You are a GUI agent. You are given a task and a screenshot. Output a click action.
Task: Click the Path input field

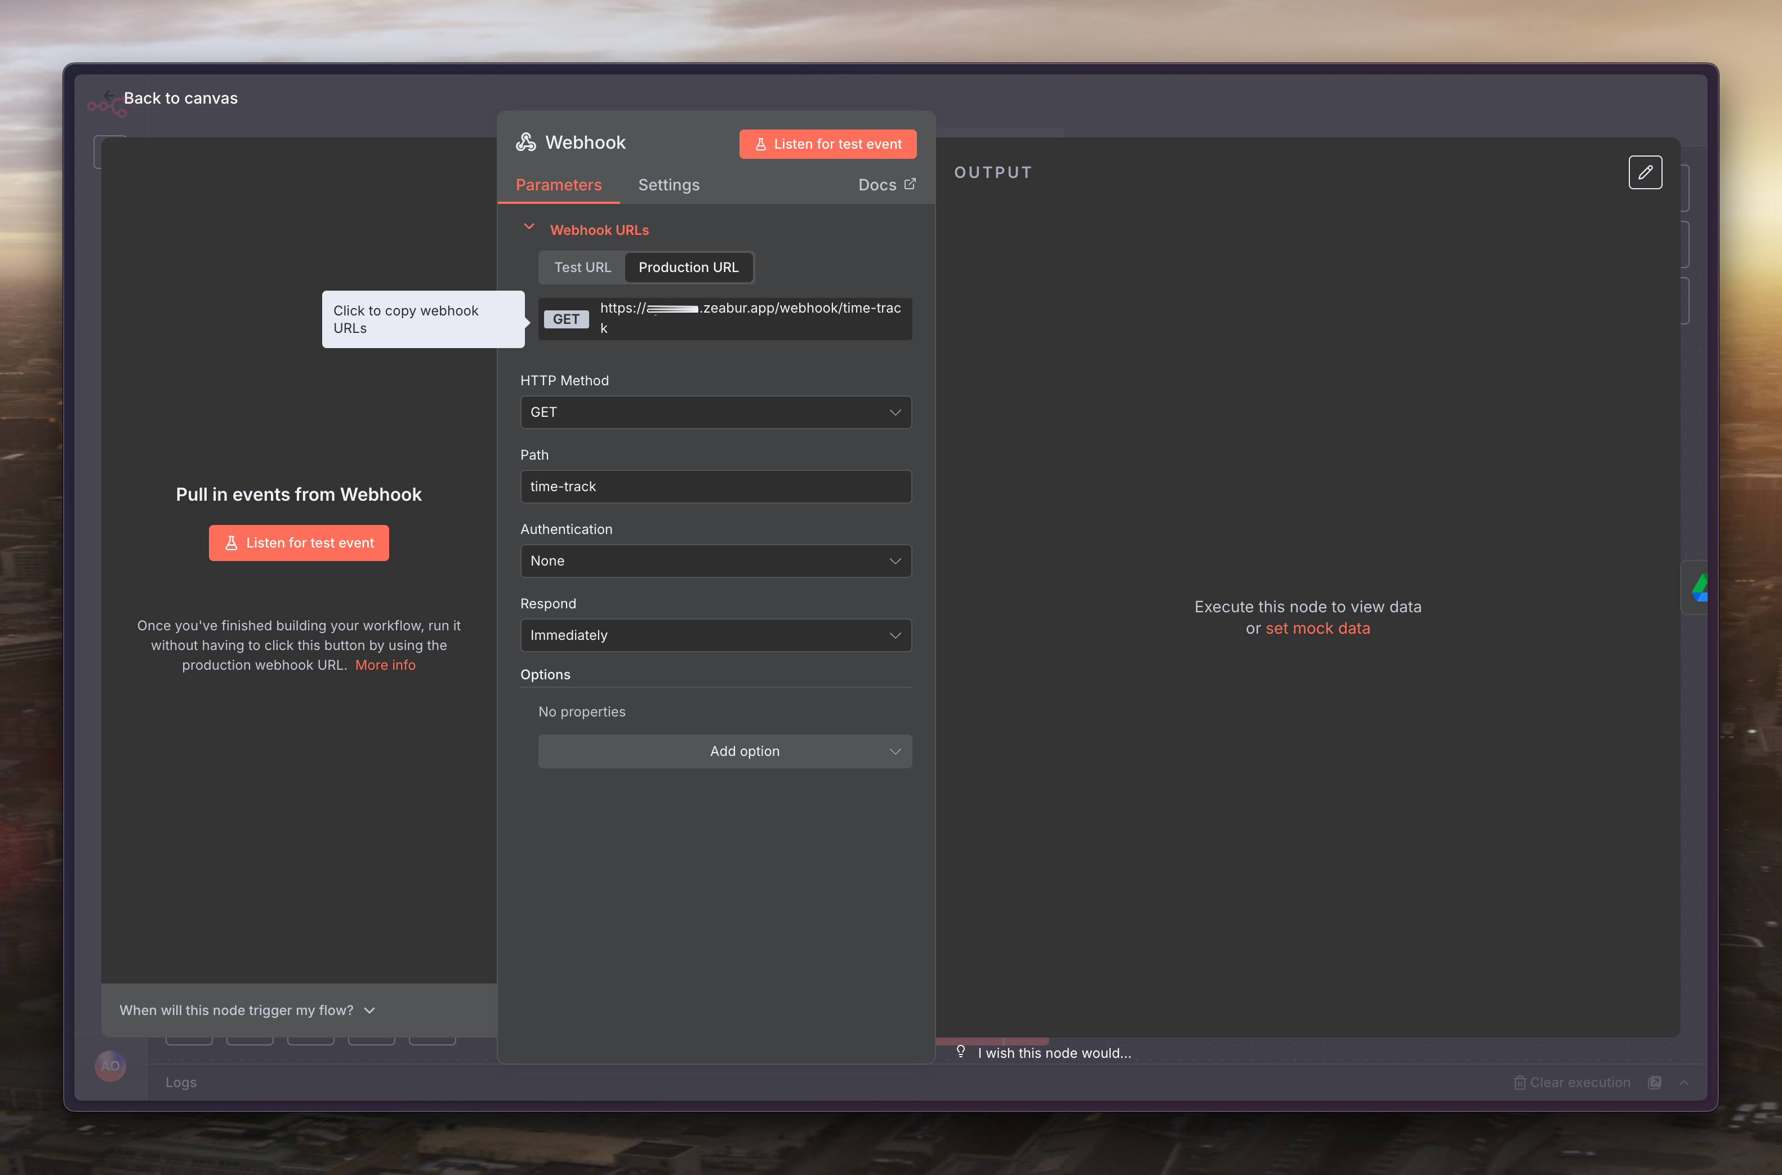pos(715,486)
